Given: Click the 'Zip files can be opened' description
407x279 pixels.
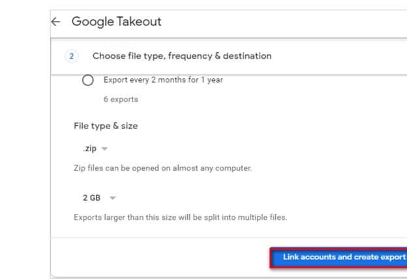Looking at the screenshot, I should [x=162, y=168].
